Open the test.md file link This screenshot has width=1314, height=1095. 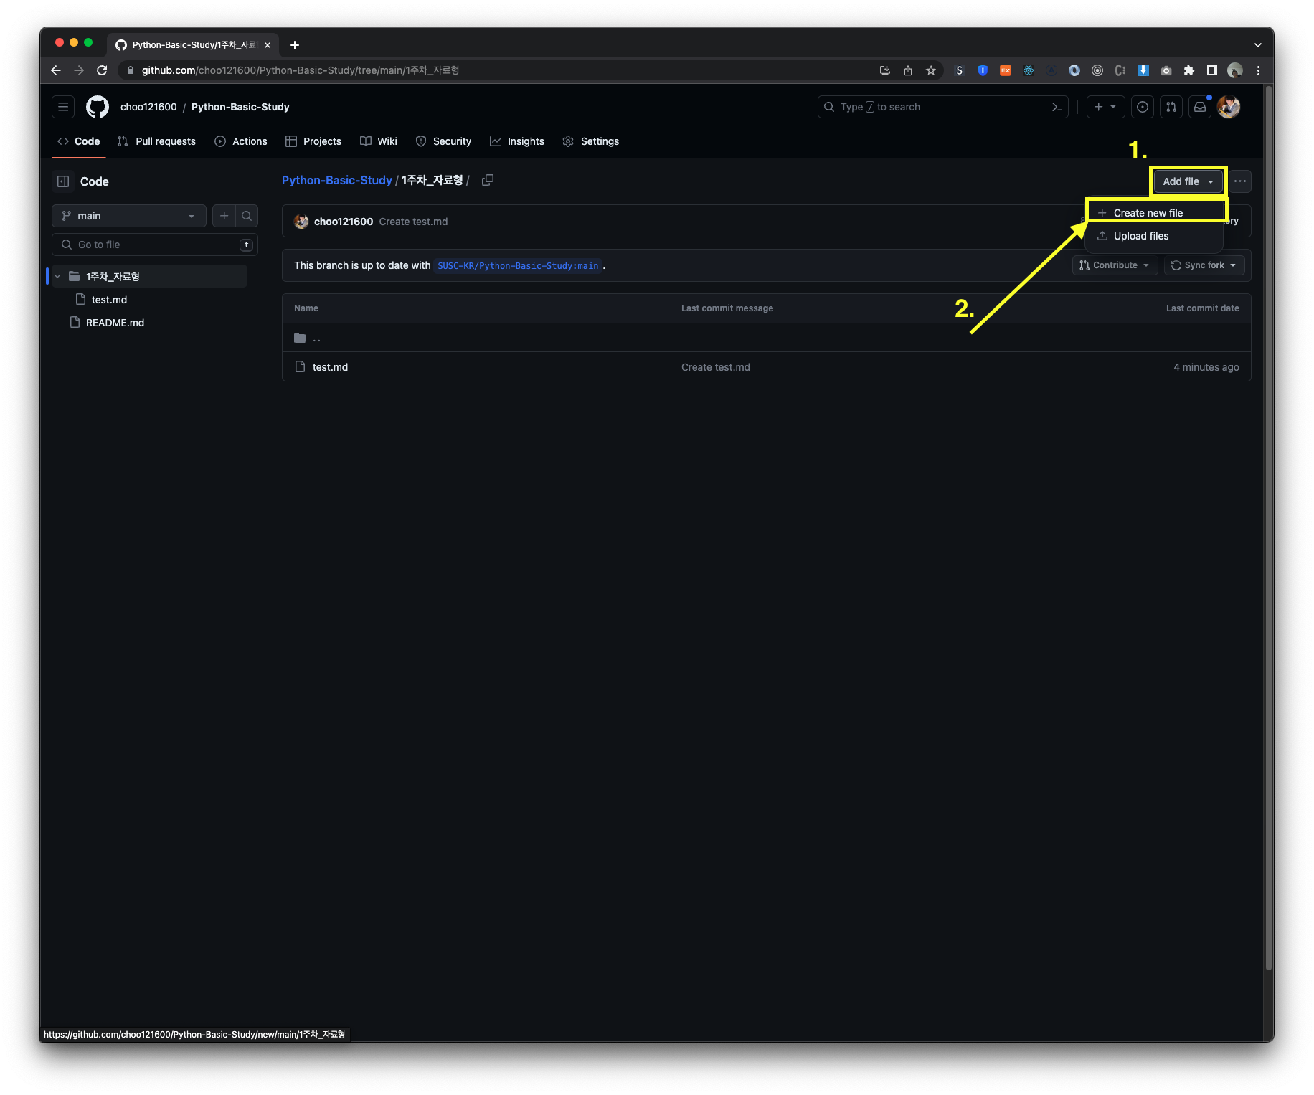tap(329, 366)
